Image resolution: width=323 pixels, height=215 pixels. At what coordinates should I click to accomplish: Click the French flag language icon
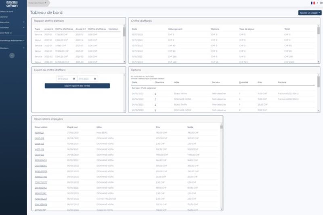313,3
